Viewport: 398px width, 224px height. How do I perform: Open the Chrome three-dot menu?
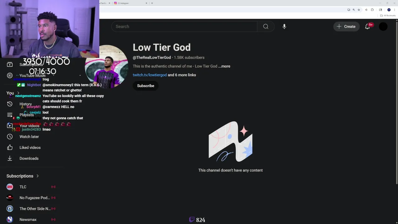(395, 10)
